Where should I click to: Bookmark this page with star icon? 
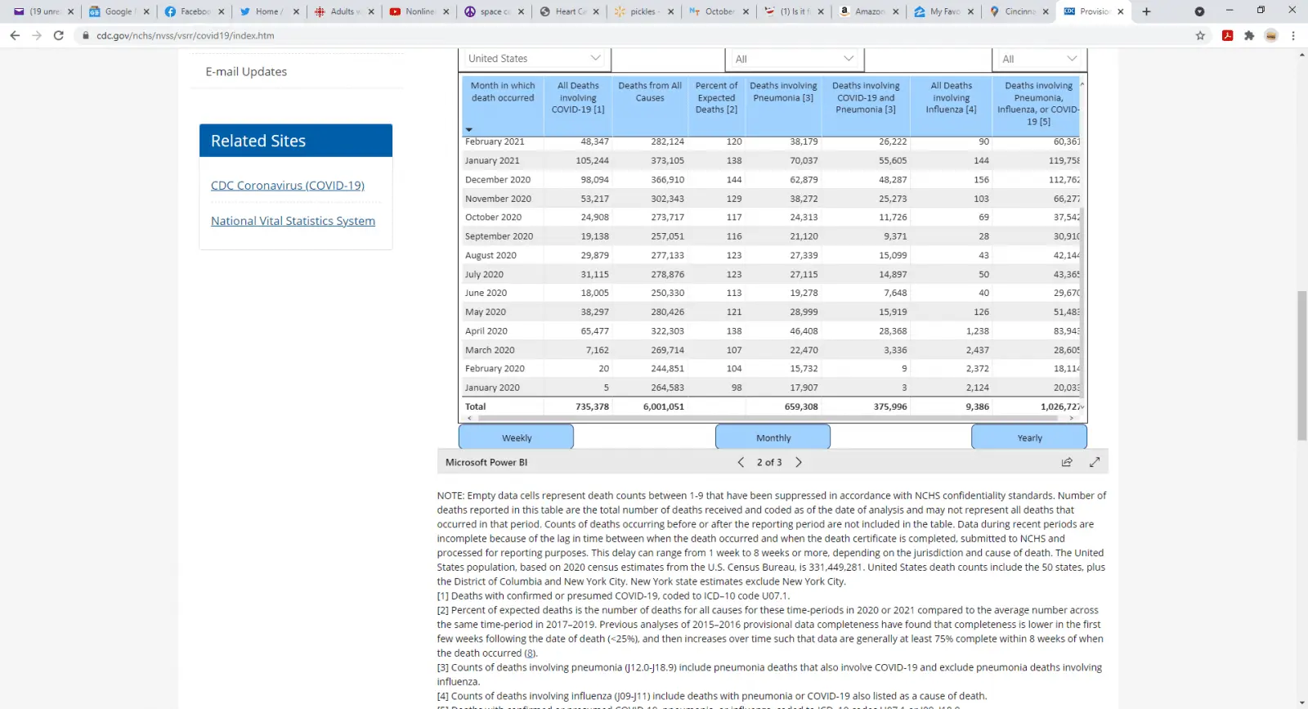(x=1200, y=35)
